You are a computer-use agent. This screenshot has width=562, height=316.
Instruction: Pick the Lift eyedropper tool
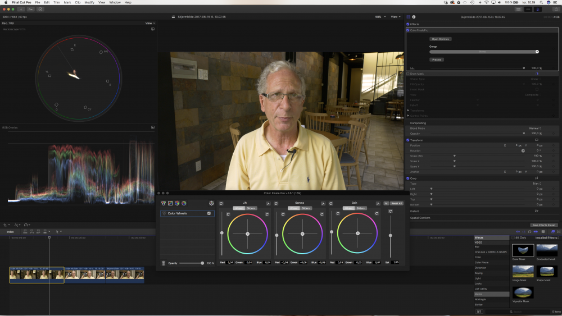click(x=268, y=203)
